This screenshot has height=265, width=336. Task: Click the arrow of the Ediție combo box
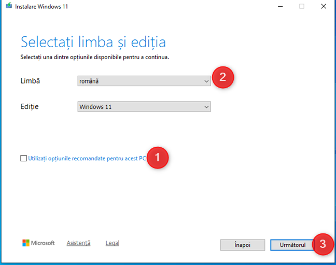206,107
